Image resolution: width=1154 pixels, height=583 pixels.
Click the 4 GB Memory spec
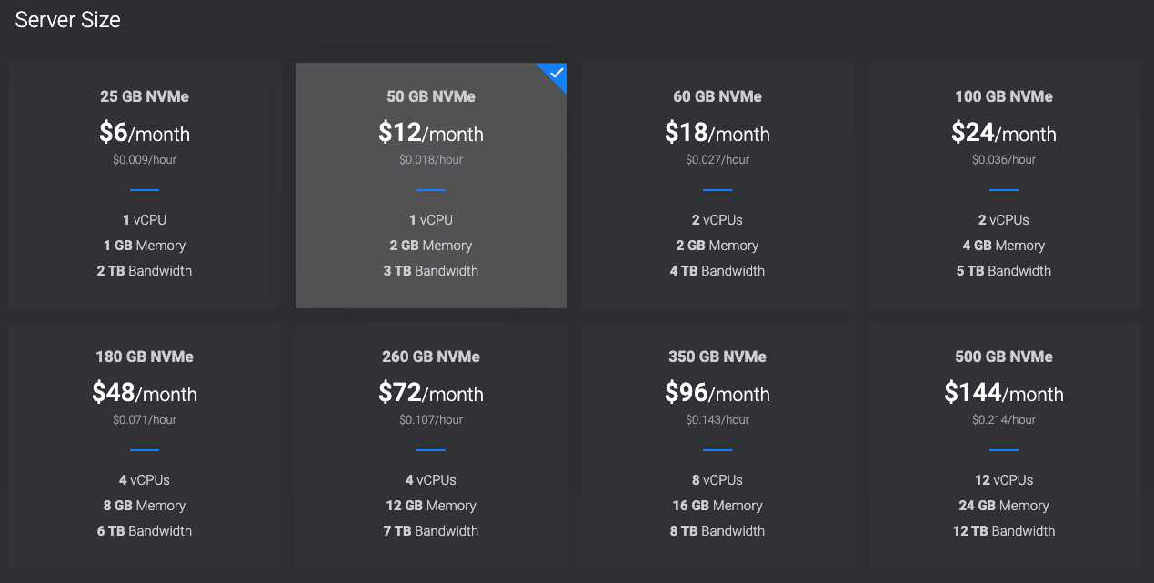click(x=1004, y=246)
